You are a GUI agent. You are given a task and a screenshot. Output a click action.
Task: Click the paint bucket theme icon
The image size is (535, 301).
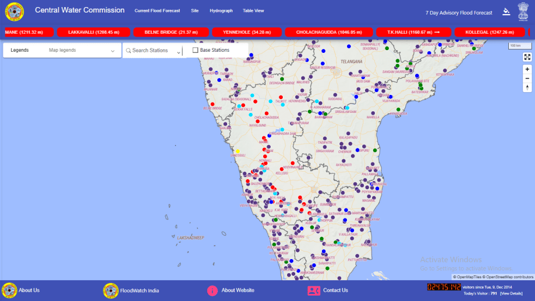(506, 11)
